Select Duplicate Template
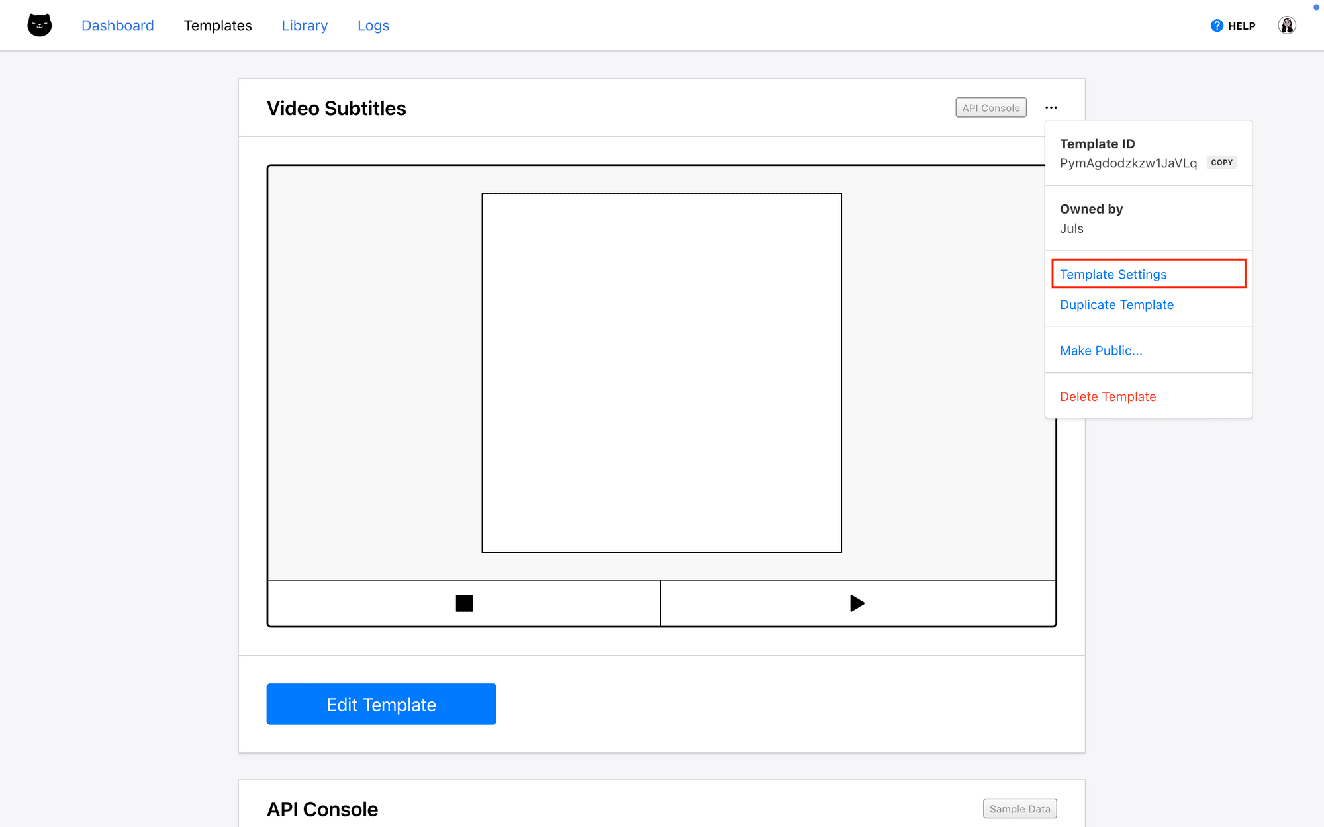1324x827 pixels. click(1117, 304)
